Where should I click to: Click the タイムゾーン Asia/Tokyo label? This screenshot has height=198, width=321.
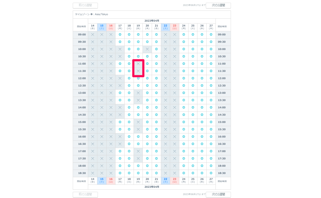tap(91, 14)
